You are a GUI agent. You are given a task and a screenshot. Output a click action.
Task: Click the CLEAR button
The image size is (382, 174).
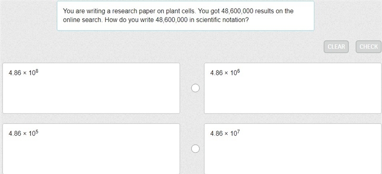tap(336, 47)
